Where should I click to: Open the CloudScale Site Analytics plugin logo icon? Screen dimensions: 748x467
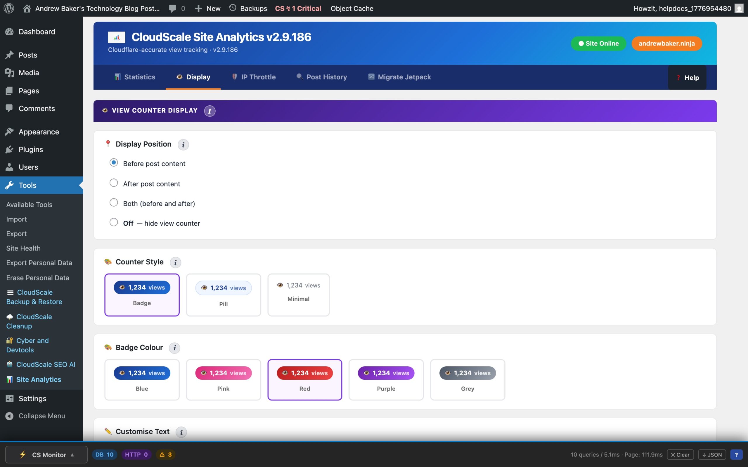(117, 37)
